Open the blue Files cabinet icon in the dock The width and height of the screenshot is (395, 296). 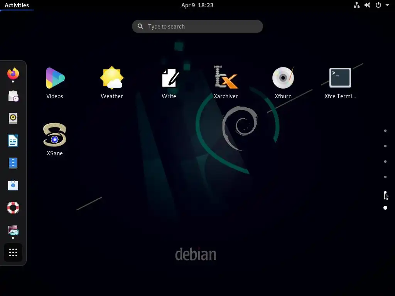[x=13, y=163]
